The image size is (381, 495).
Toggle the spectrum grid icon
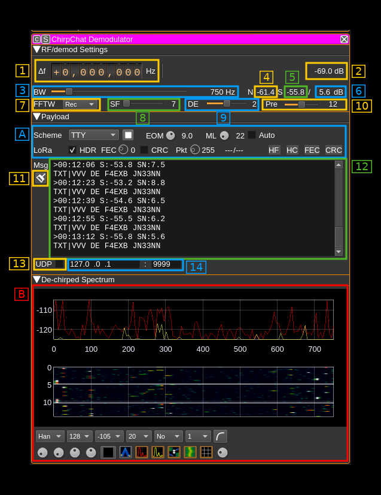(x=206, y=452)
